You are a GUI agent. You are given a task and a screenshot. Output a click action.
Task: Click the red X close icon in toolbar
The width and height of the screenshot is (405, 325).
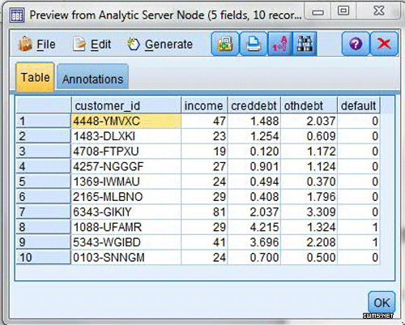click(x=385, y=44)
